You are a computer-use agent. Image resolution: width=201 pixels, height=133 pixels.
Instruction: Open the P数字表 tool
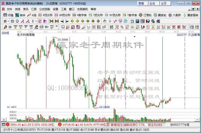[79, 15]
